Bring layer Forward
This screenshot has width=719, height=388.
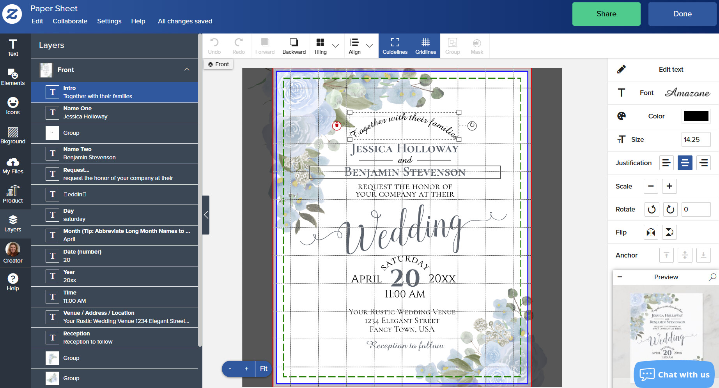(265, 46)
